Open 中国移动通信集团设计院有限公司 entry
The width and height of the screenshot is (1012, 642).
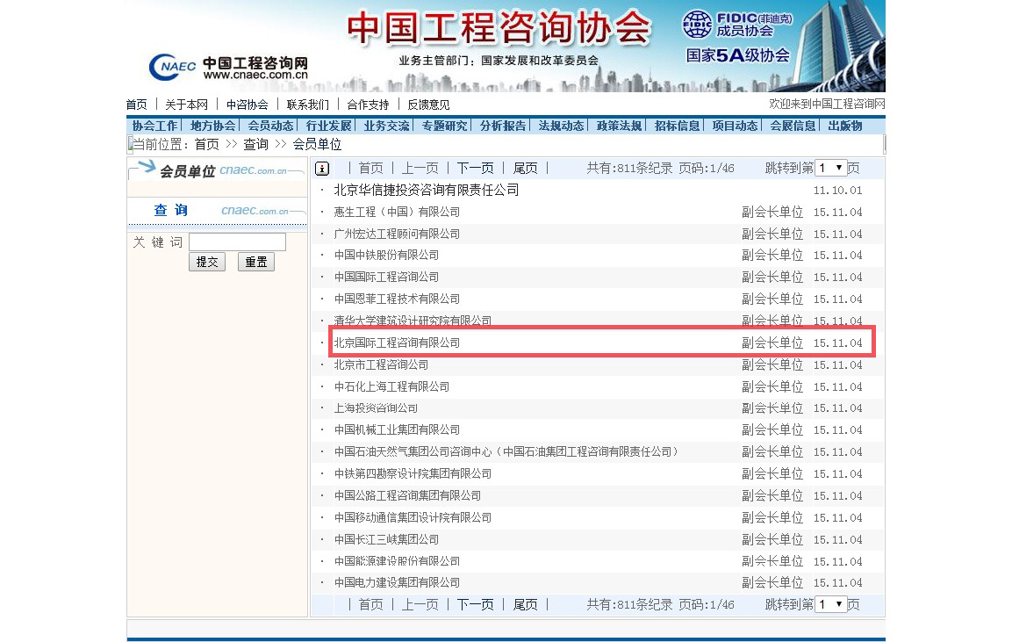[413, 518]
